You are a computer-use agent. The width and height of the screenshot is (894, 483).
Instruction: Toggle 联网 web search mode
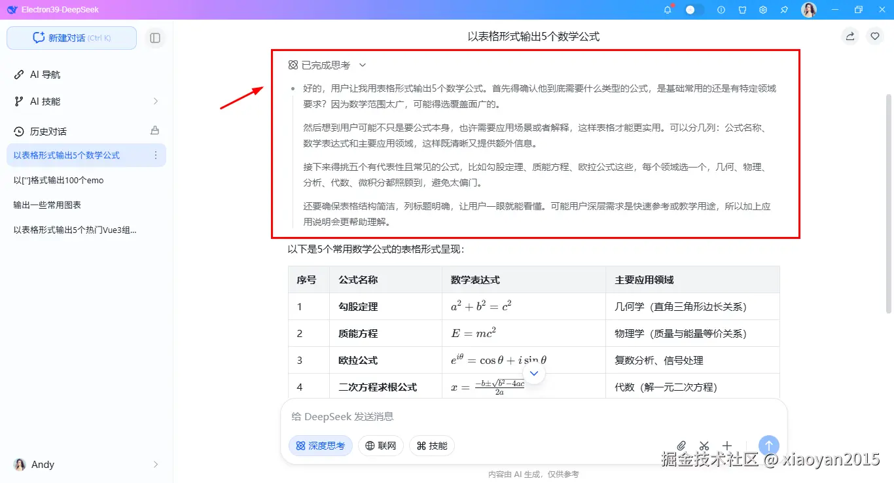[x=381, y=446]
